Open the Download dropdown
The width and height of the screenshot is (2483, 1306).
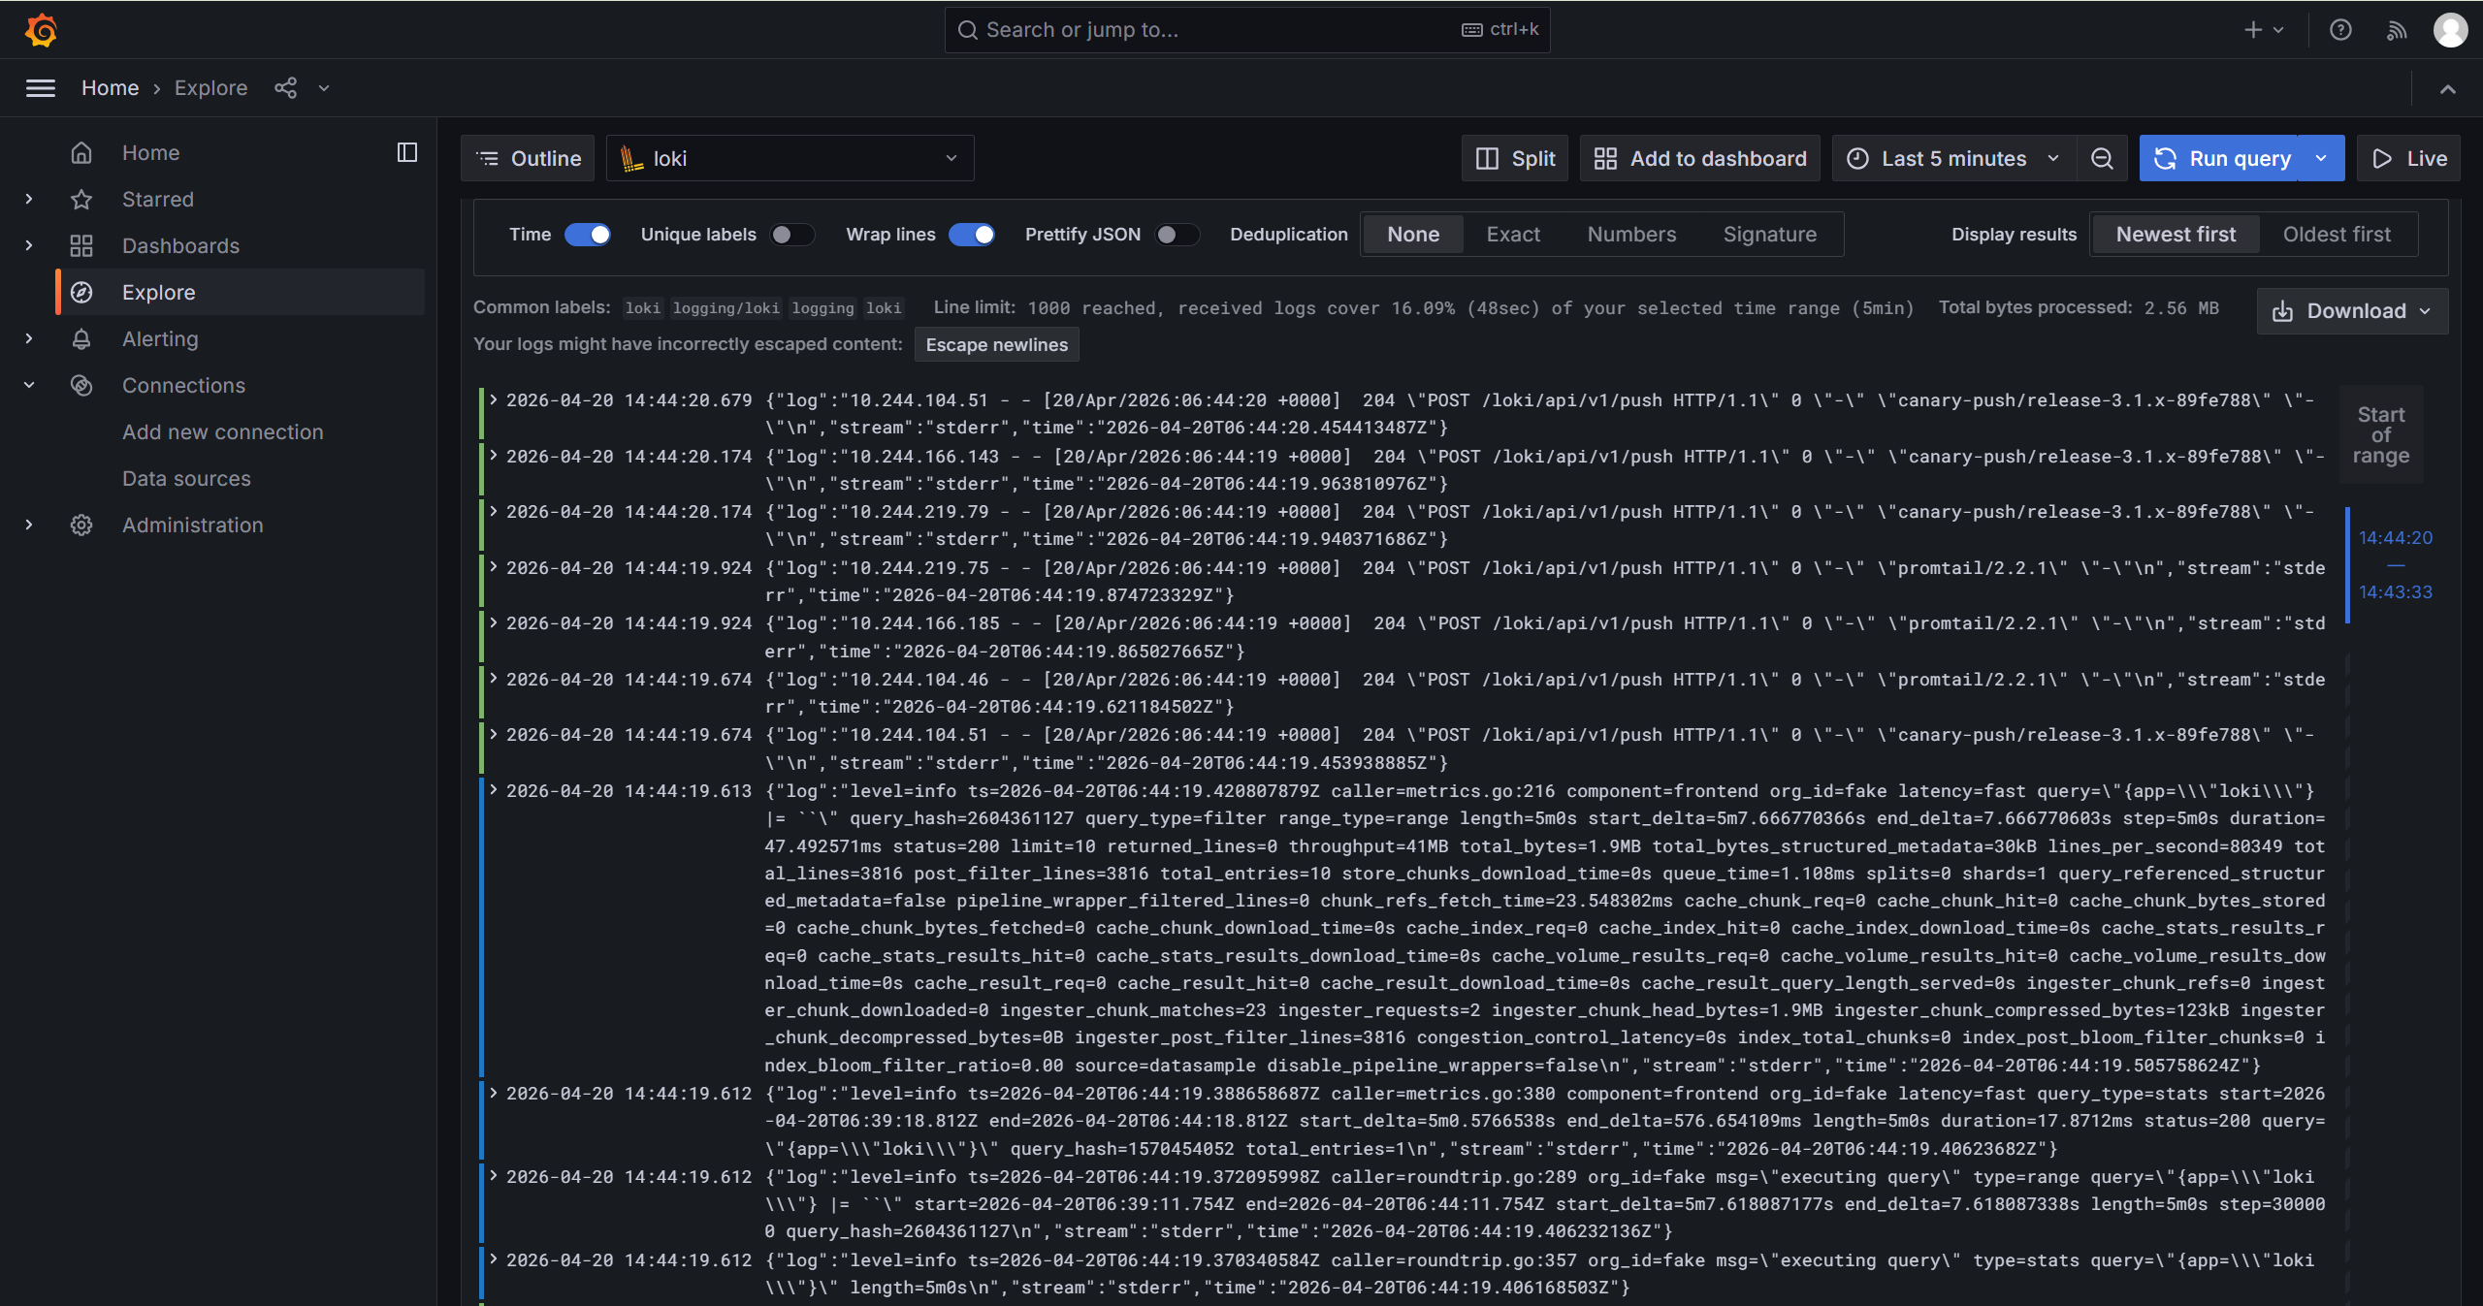tap(2352, 311)
